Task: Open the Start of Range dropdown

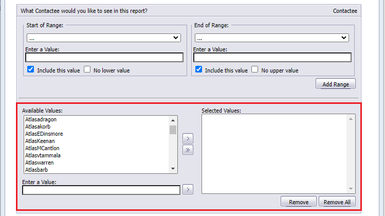Action: [104, 38]
